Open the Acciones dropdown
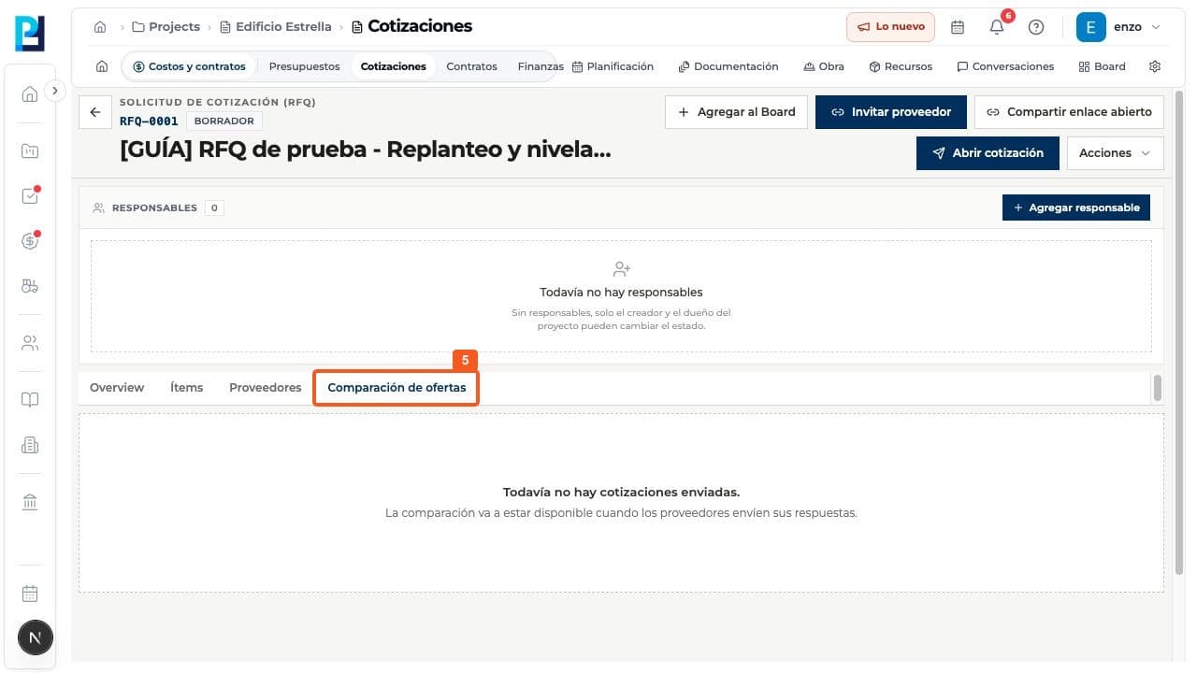 [1116, 153]
